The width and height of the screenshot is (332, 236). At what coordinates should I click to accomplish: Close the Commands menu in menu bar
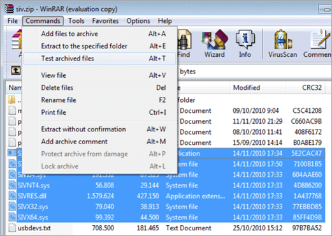[x=43, y=21]
